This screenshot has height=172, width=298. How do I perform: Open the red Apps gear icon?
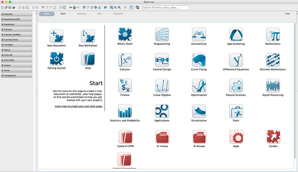coord(236,137)
